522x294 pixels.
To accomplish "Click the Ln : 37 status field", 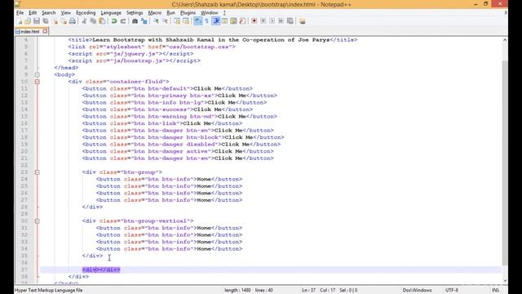I will (x=308, y=290).
